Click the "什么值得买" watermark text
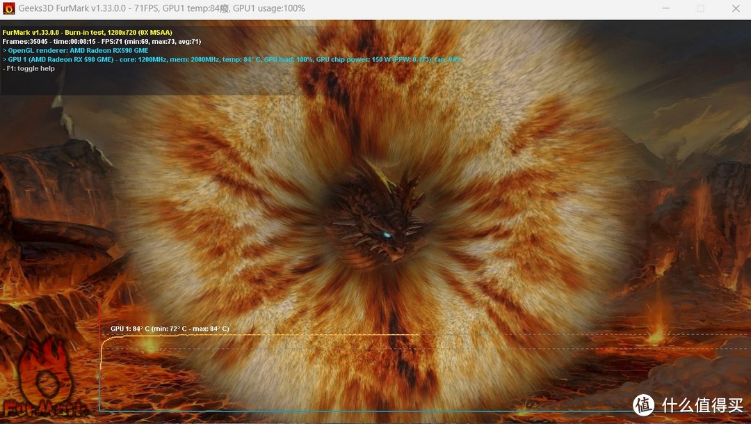Screen dimensions: 751x424 click(702, 405)
